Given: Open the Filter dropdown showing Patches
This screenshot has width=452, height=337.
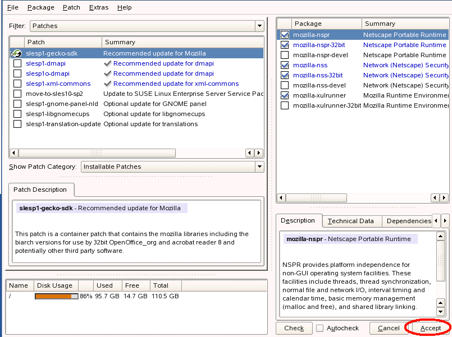Looking at the screenshot, I should (x=147, y=26).
